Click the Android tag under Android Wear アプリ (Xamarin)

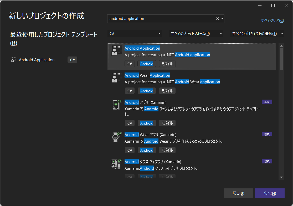147,150
